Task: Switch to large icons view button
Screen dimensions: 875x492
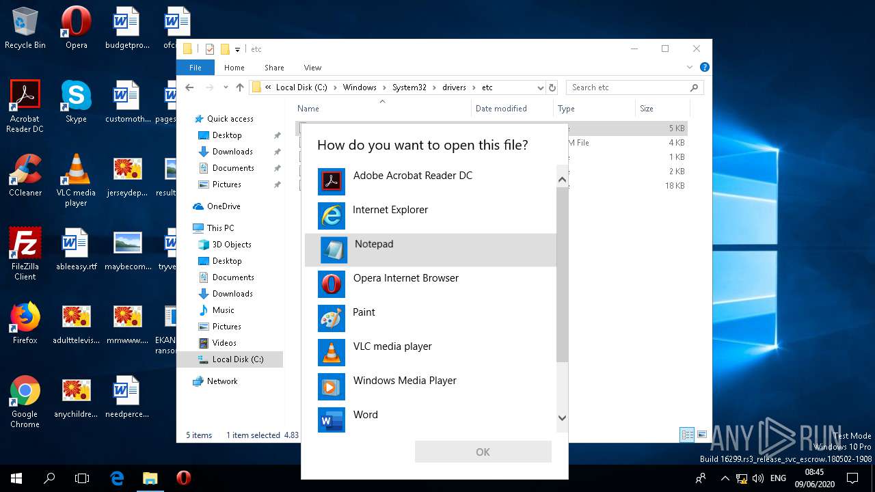Action: pyautogui.click(x=702, y=435)
